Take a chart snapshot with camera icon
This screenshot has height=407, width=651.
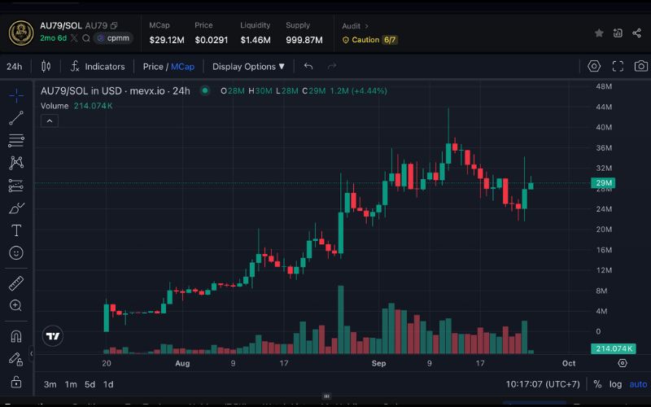coord(641,66)
